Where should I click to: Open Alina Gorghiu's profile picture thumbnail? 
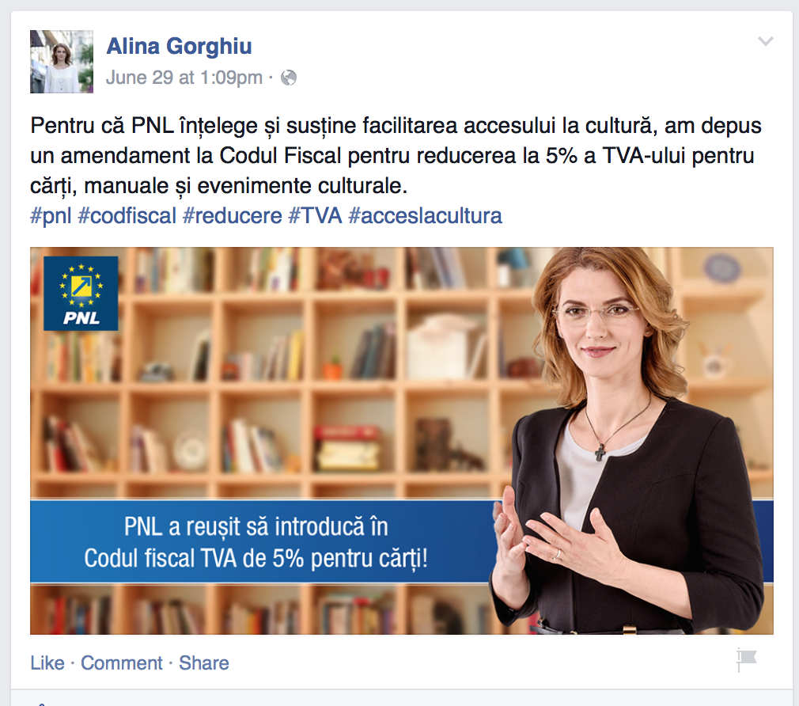(x=62, y=62)
